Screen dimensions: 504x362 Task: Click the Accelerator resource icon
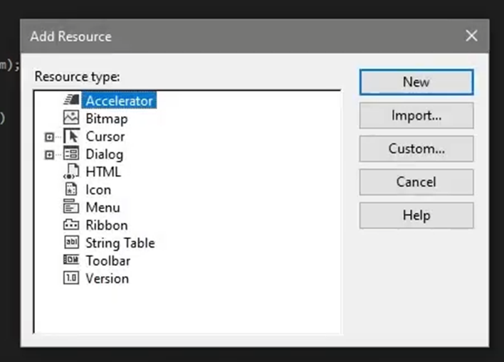coord(71,101)
